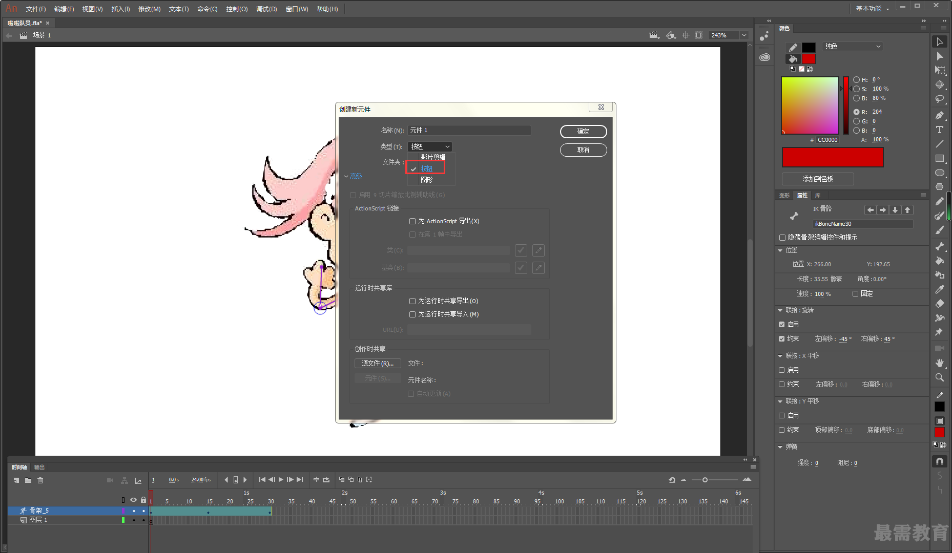
Task: Select the Hand tool
Action: tap(940, 363)
